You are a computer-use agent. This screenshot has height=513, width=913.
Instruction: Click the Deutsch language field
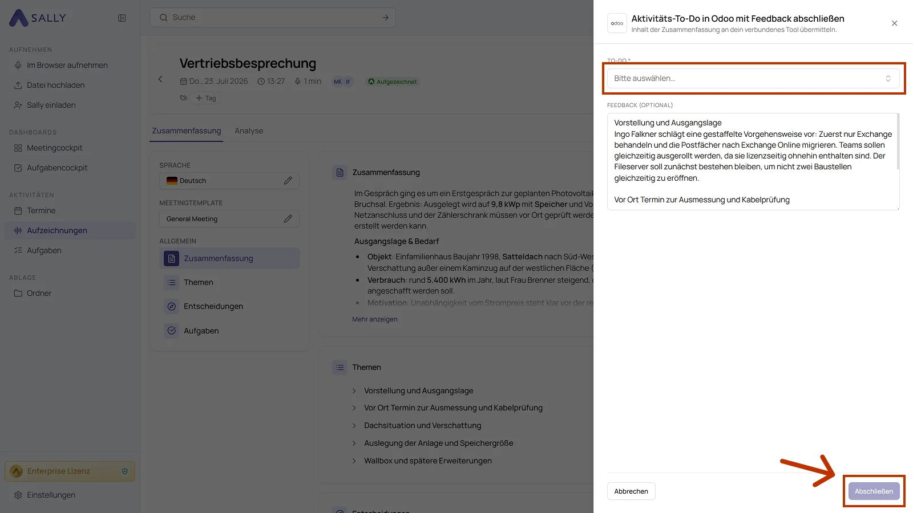point(229,181)
